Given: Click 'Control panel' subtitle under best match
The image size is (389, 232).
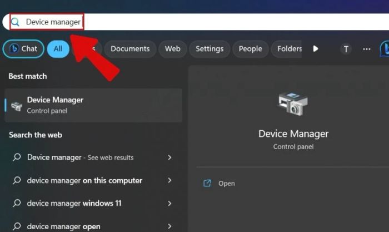Looking at the screenshot, I should tap(47, 111).
